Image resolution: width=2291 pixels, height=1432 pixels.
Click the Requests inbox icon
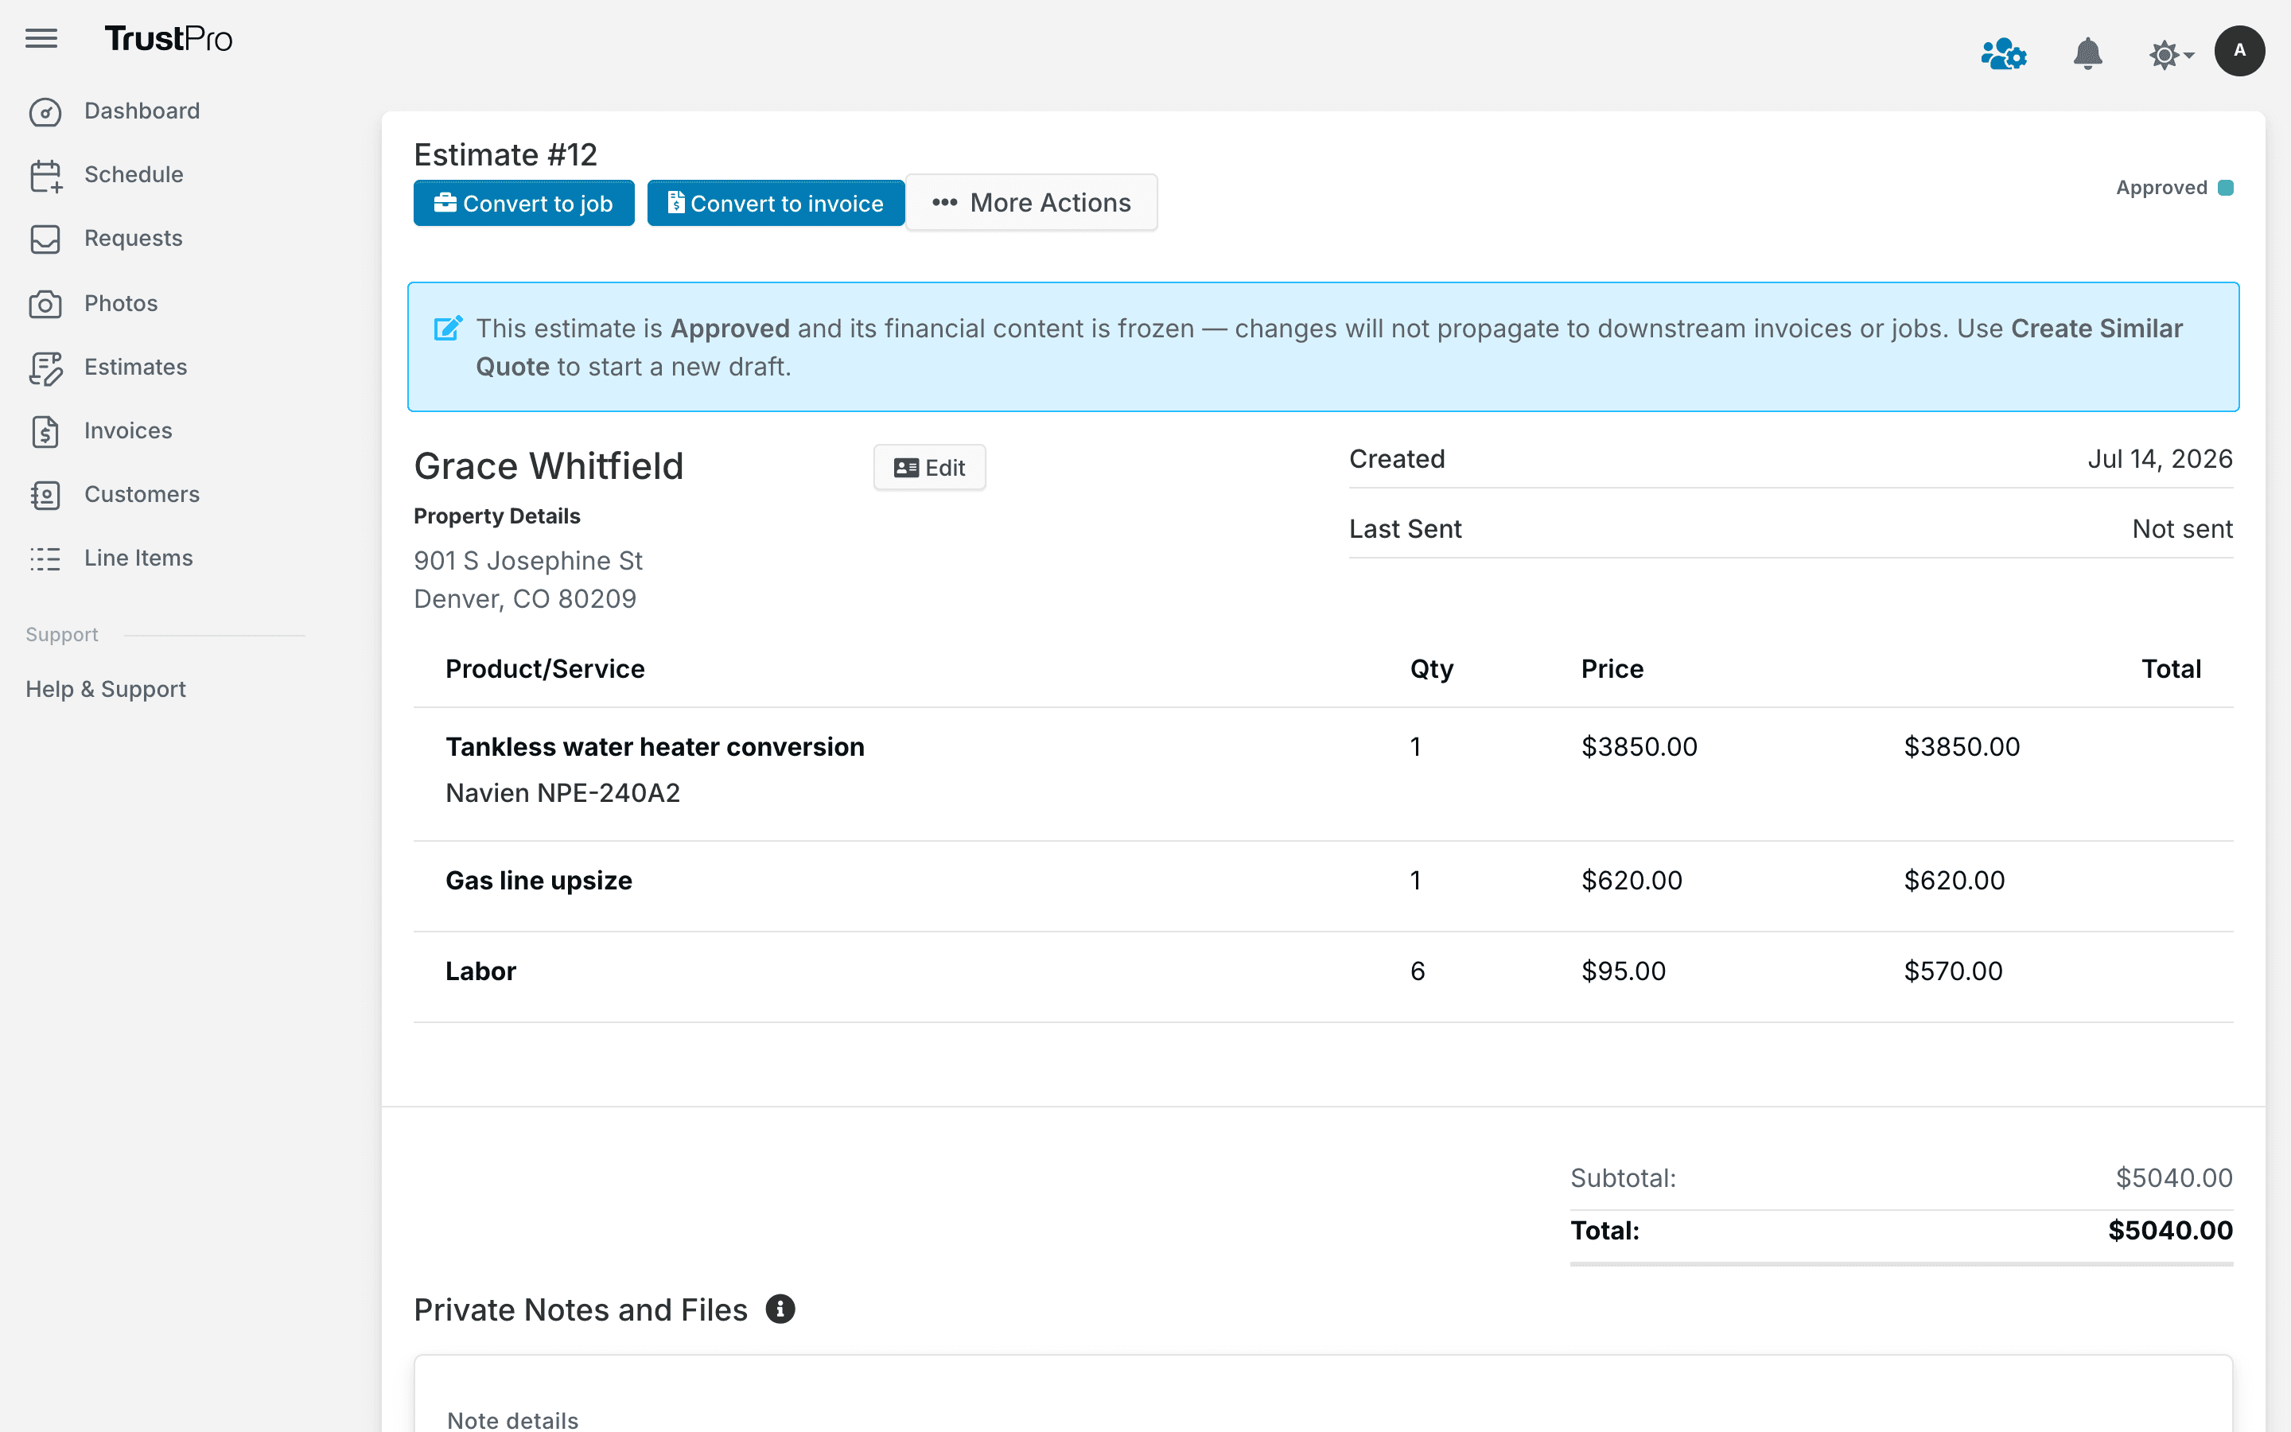tap(45, 239)
